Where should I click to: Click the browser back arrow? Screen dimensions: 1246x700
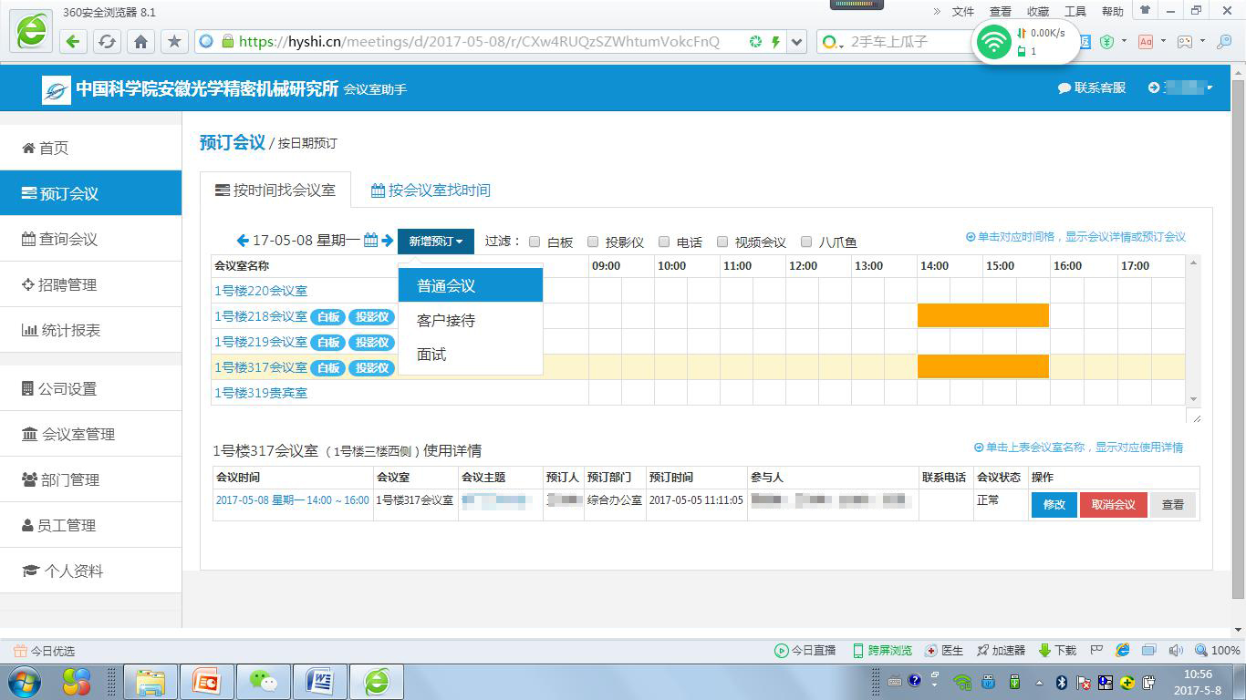[73, 41]
